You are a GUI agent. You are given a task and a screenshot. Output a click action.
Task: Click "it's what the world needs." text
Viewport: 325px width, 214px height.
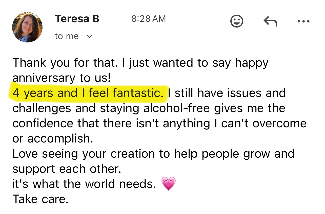pyautogui.click(x=84, y=184)
